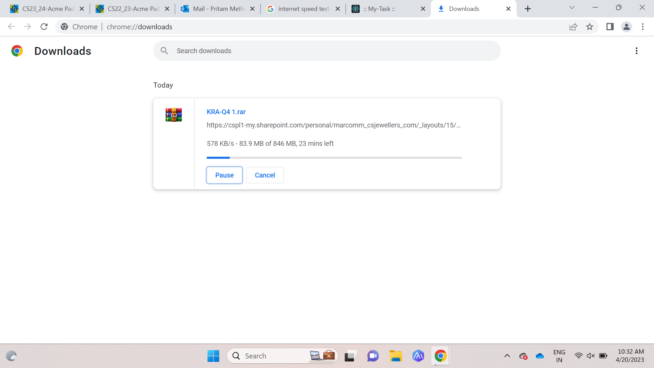Click the magnifier icon in search downloads
Image resolution: width=654 pixels, height=368 pixels.
point(165,51)
